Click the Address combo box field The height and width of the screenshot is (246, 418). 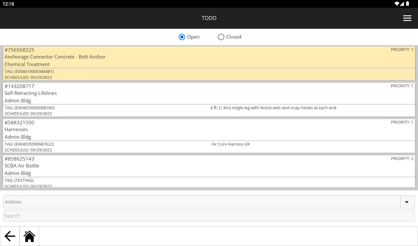tap(201, 202)
